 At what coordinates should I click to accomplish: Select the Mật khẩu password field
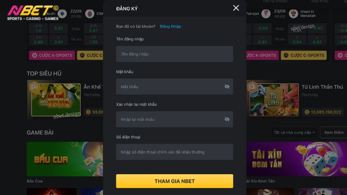(x=175, y=87)
